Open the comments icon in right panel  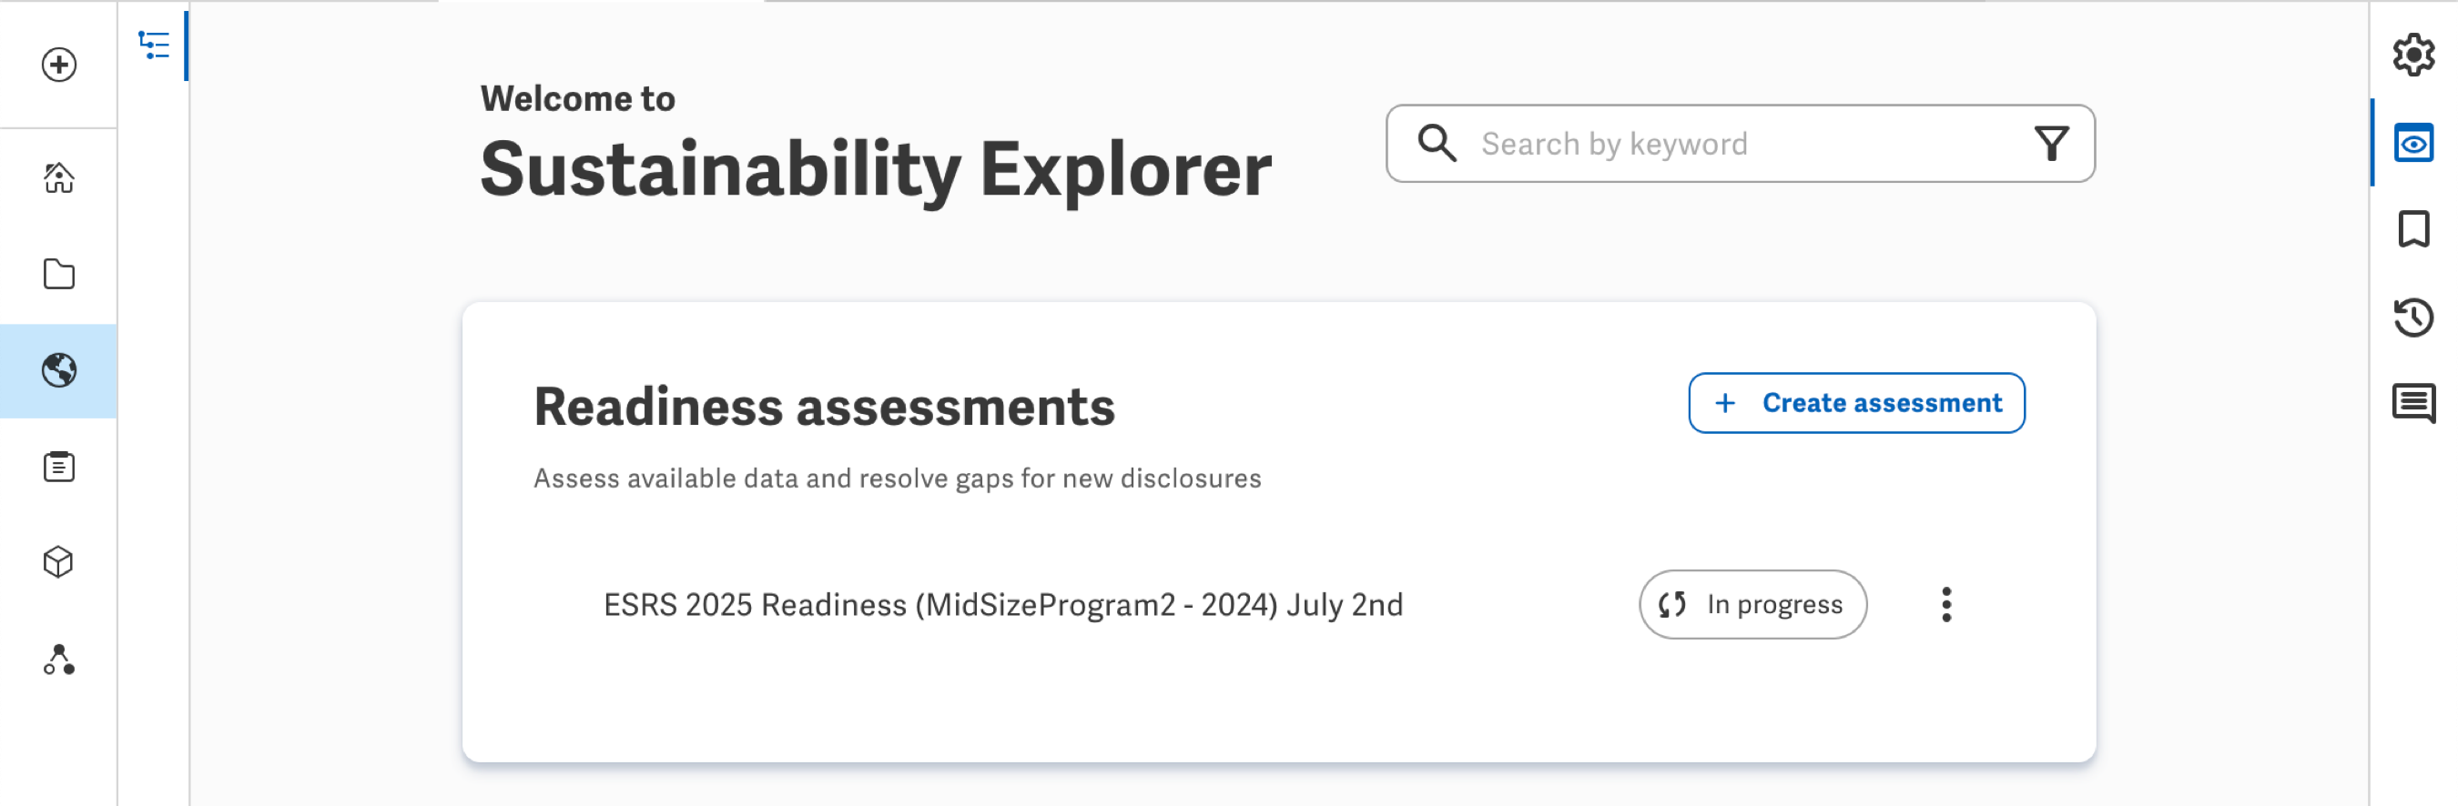coord(2415,402)
